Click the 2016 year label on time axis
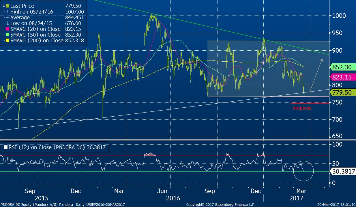Screen dimensions: 356x207 (x=173, y=198)
